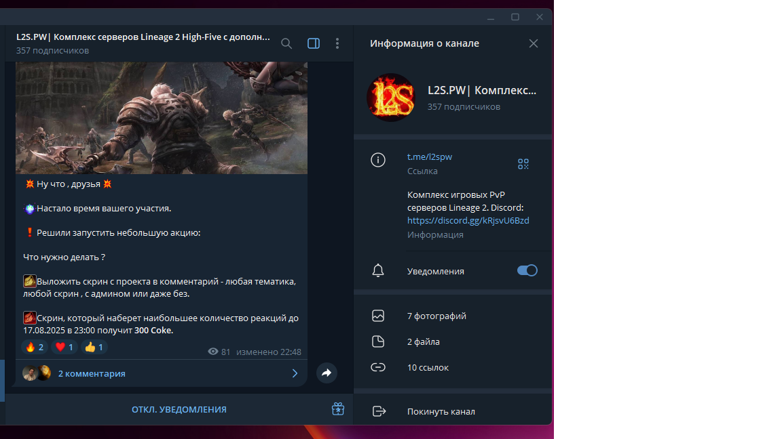Add thumbs up reaction with count 1
Screen dimensions: 782x439
(94, 347)
